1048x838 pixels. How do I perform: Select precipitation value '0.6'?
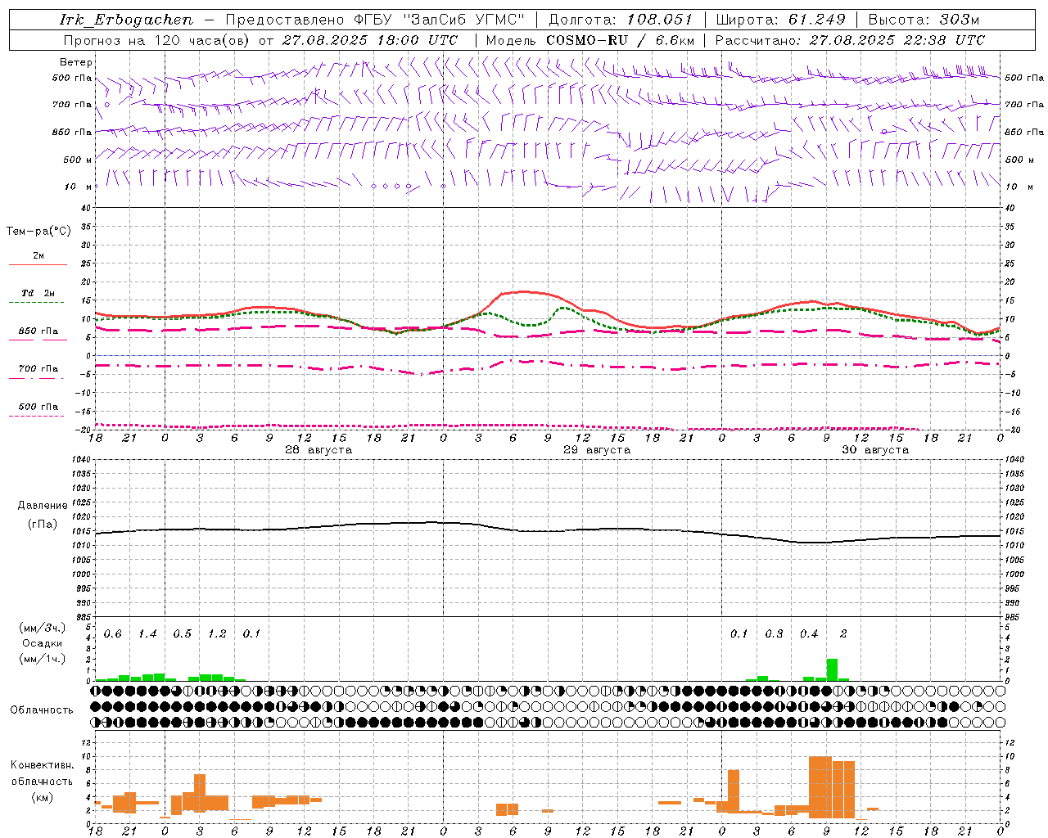(x=113, y=634)
